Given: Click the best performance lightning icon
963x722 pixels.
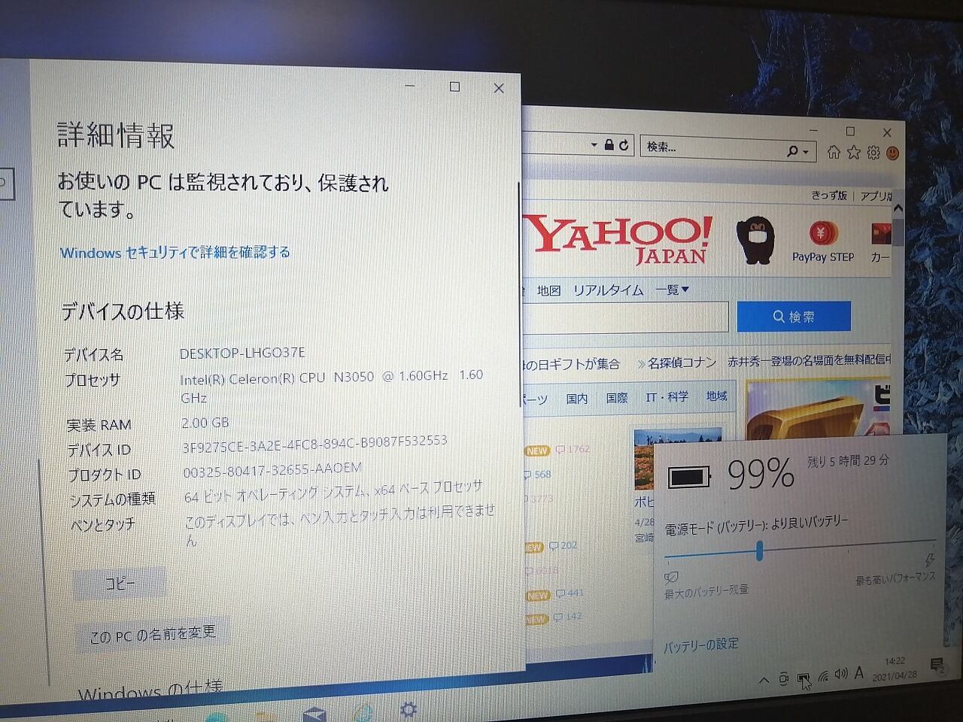Looking at the screenshot, I should (930, 560).
